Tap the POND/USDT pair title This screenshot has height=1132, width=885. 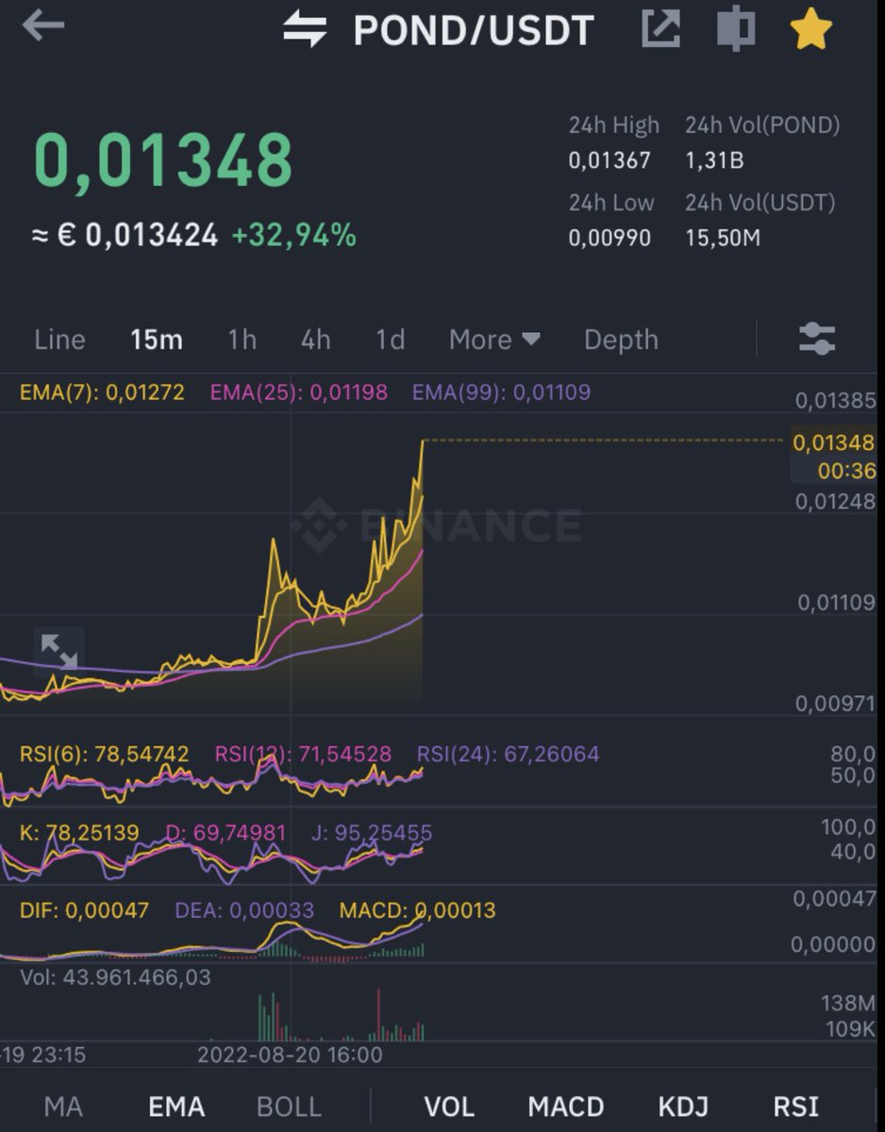(x=473, y=30)
